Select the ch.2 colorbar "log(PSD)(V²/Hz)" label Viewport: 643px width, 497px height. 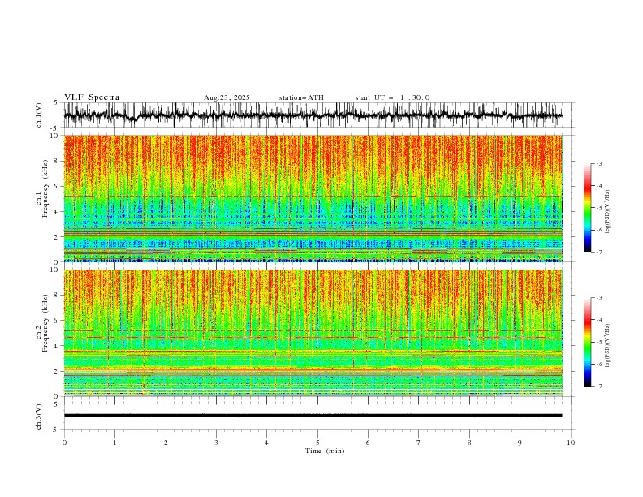(x=608, y=345)
